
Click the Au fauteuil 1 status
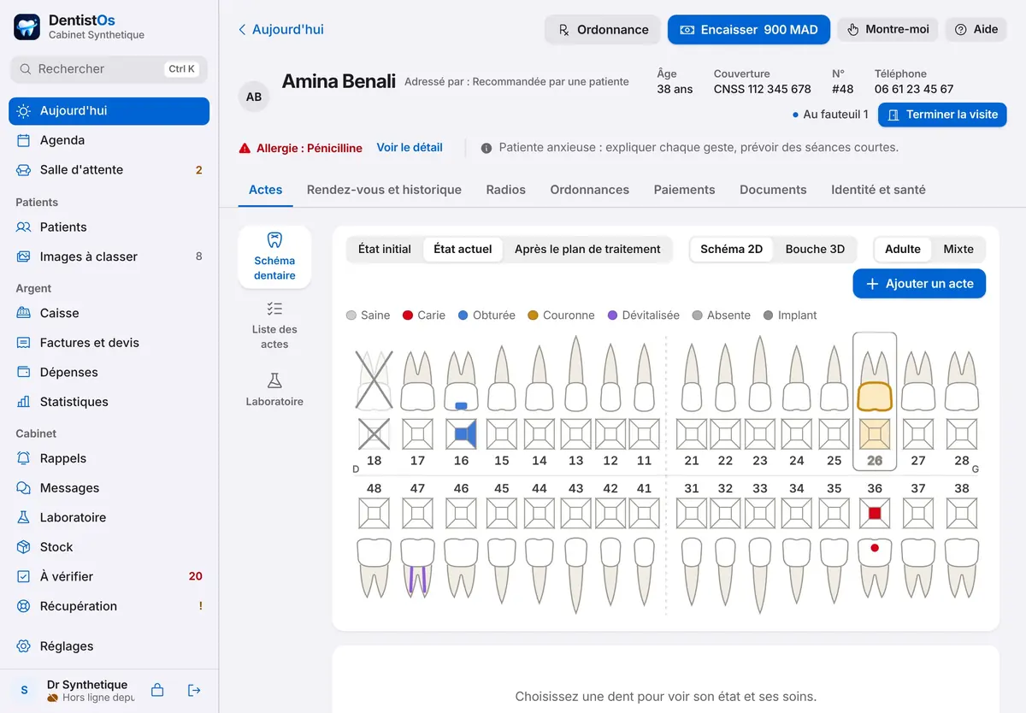(830, 115)
